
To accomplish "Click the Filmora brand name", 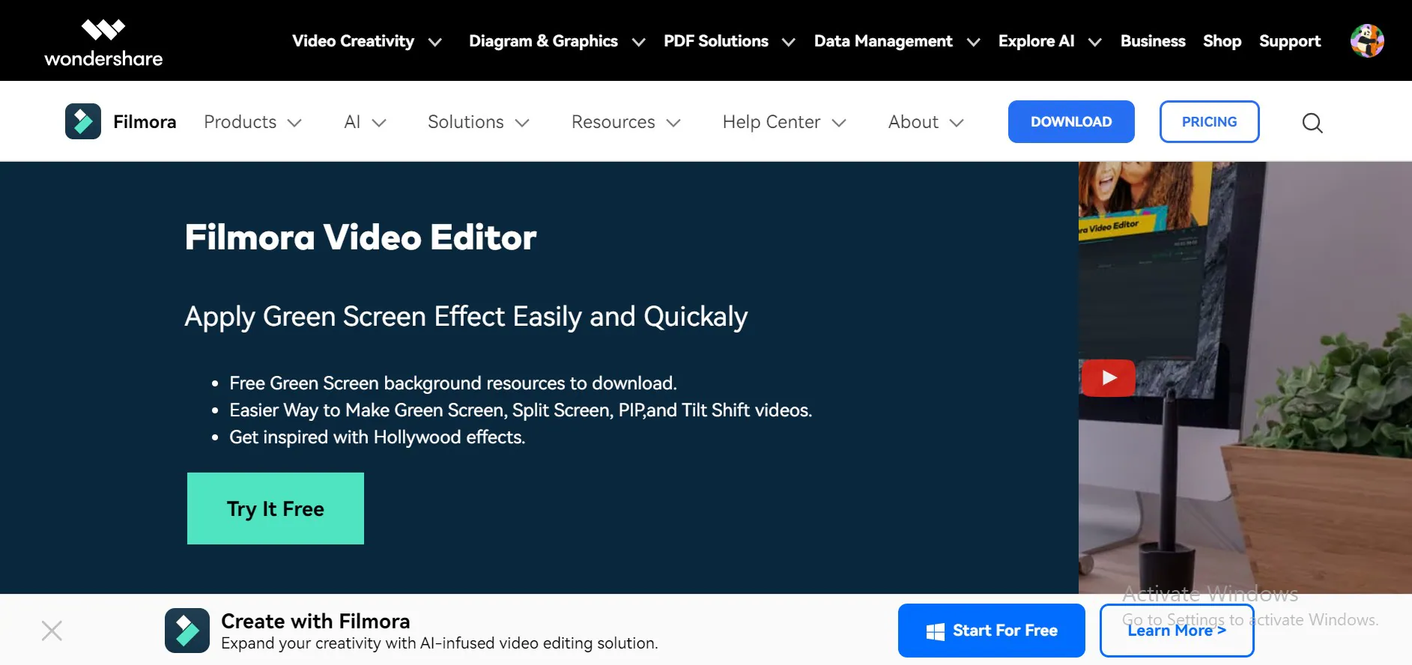I will click(x=145, y=121).
